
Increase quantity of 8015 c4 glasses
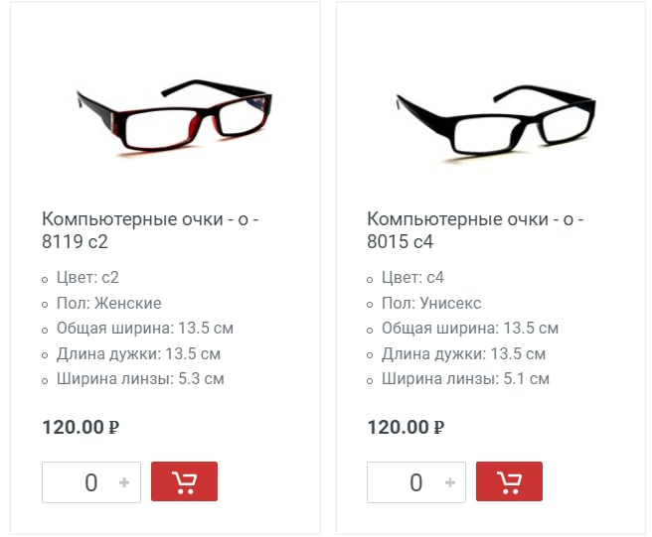pos(449,482)
